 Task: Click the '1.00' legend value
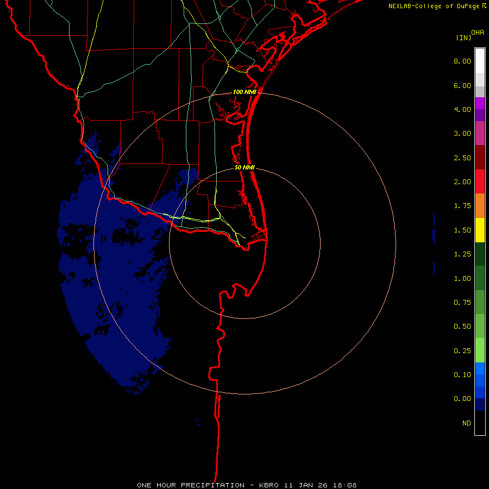click(x=462, y=279)
